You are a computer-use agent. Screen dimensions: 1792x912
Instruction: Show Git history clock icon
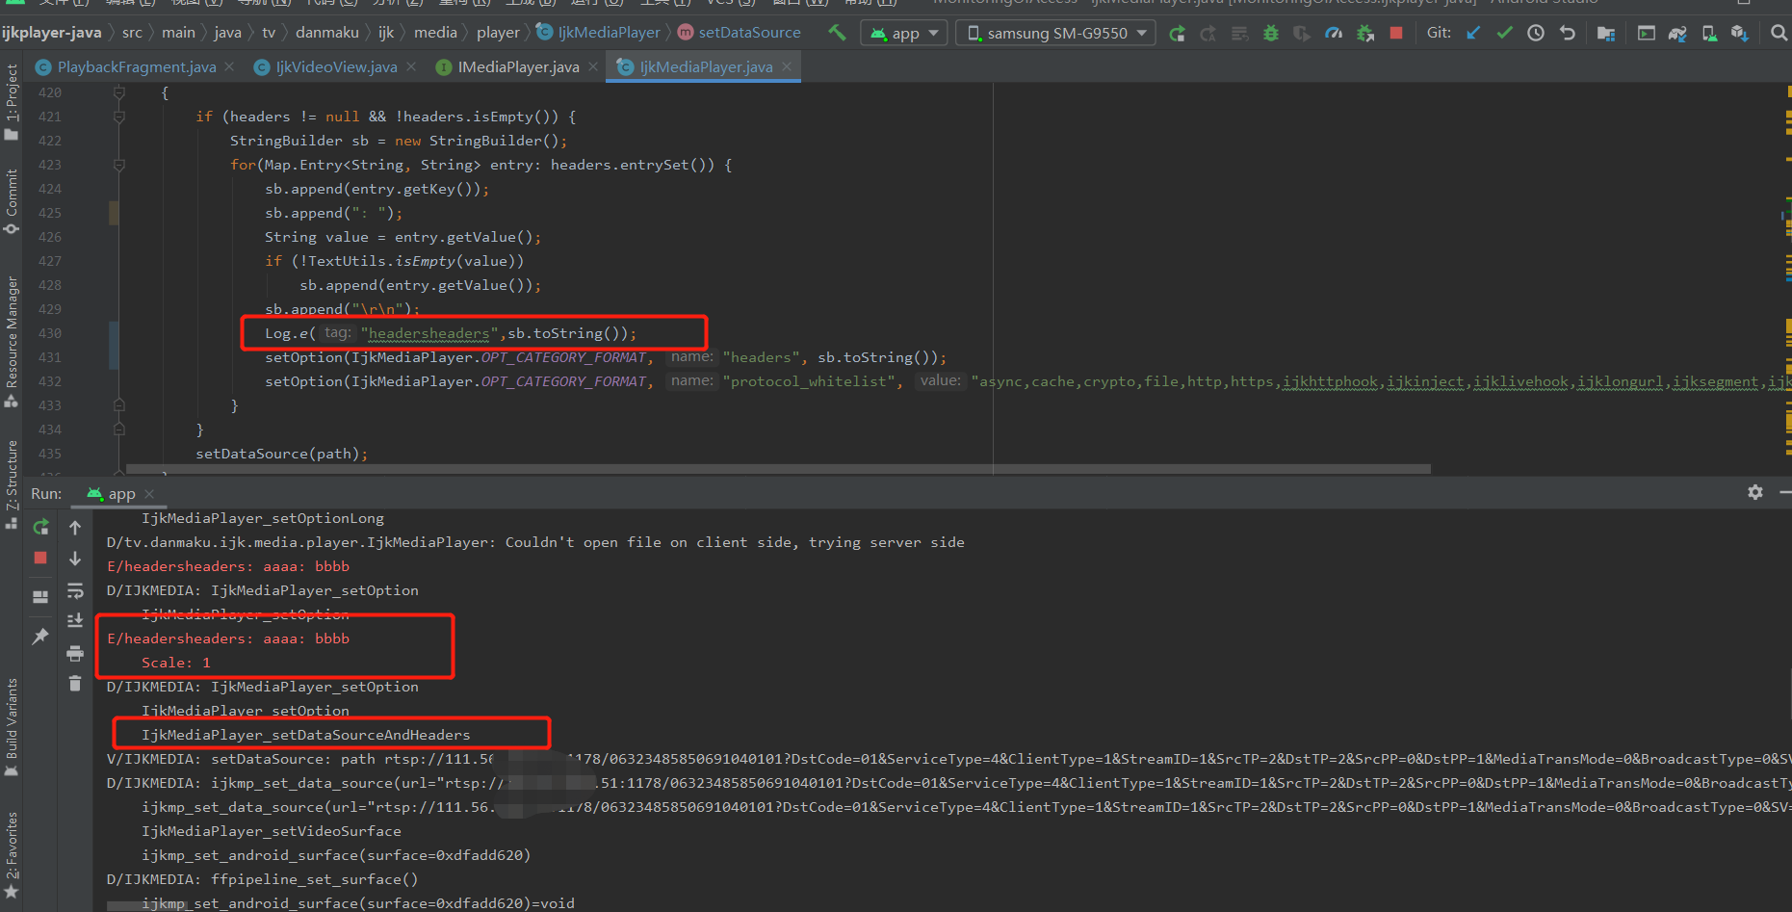click(x=1536, y=33)
